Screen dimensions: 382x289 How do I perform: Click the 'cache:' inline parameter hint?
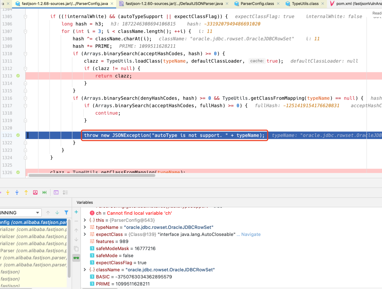(257, 61)
